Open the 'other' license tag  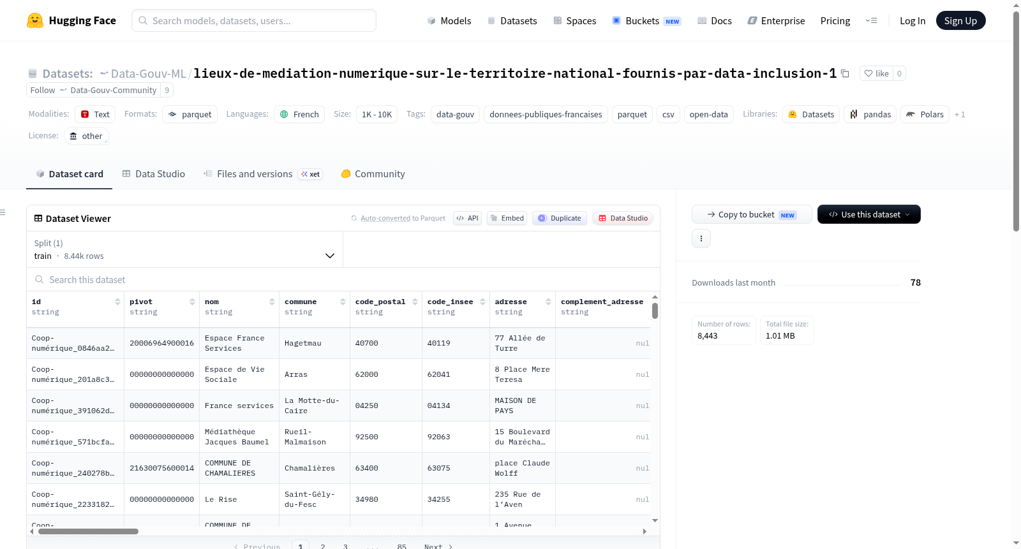coord(86,136)
